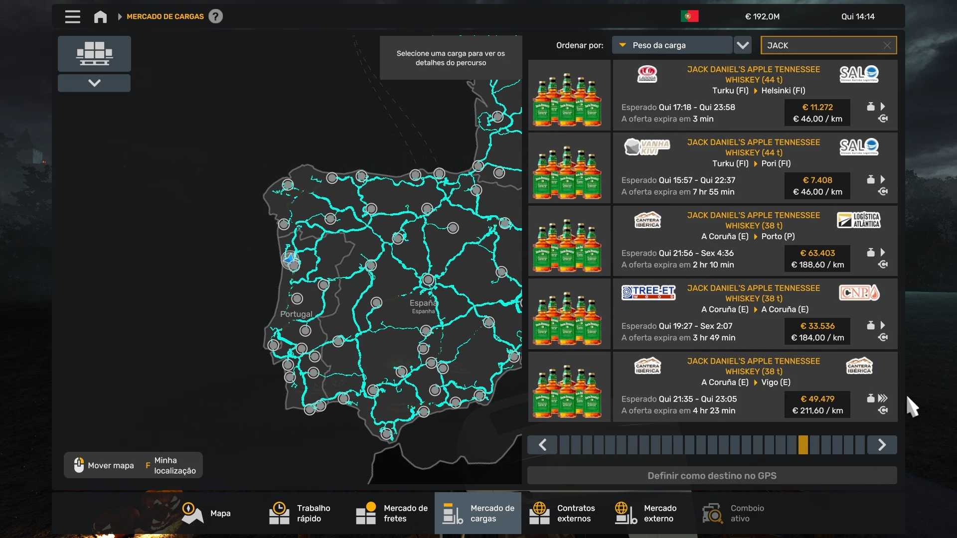Expand the trailer panel chevron

94,83
